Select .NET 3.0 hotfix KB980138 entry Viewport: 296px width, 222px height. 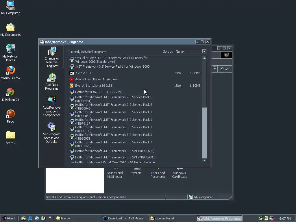click(x=135, y=129)
